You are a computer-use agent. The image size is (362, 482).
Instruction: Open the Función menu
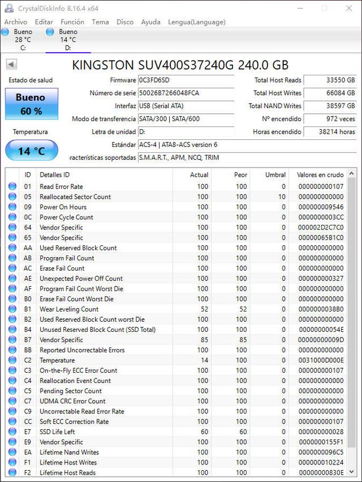[72, 22]
